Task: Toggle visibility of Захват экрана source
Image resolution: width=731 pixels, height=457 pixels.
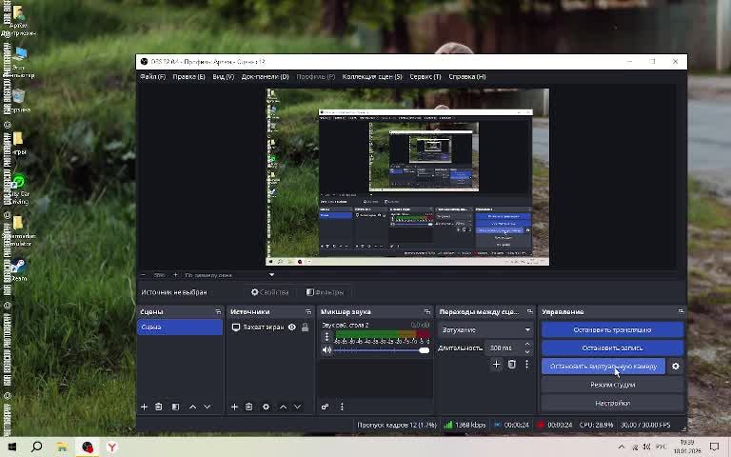Action: tap(292, 328)
